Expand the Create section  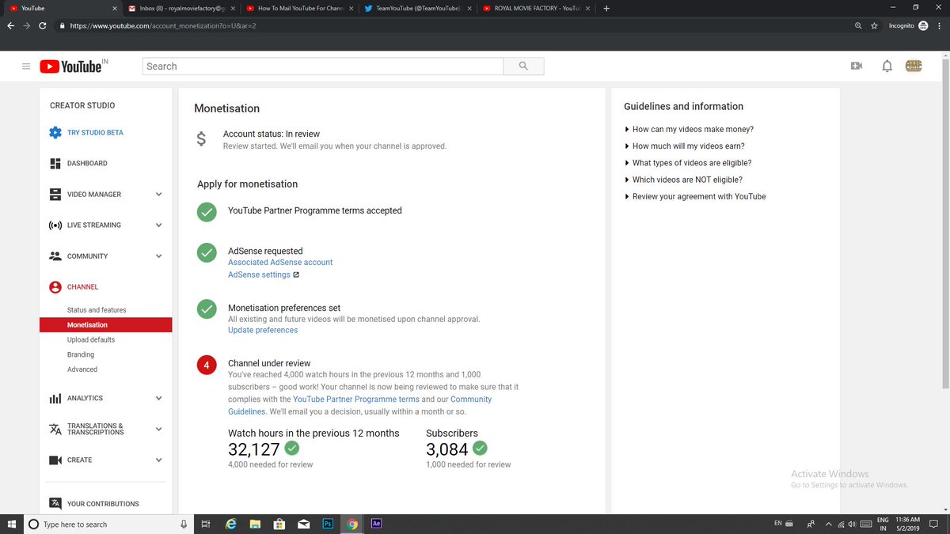coord(158,460)
